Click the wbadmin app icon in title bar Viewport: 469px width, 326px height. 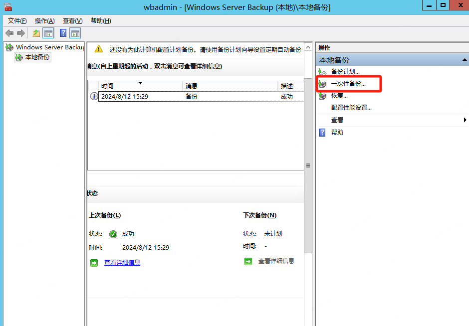coord(8,7)
